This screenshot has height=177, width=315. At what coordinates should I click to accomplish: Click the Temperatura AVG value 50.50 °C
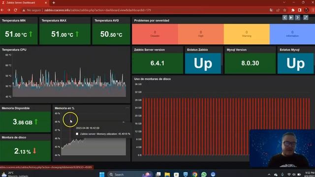(111, 34)
